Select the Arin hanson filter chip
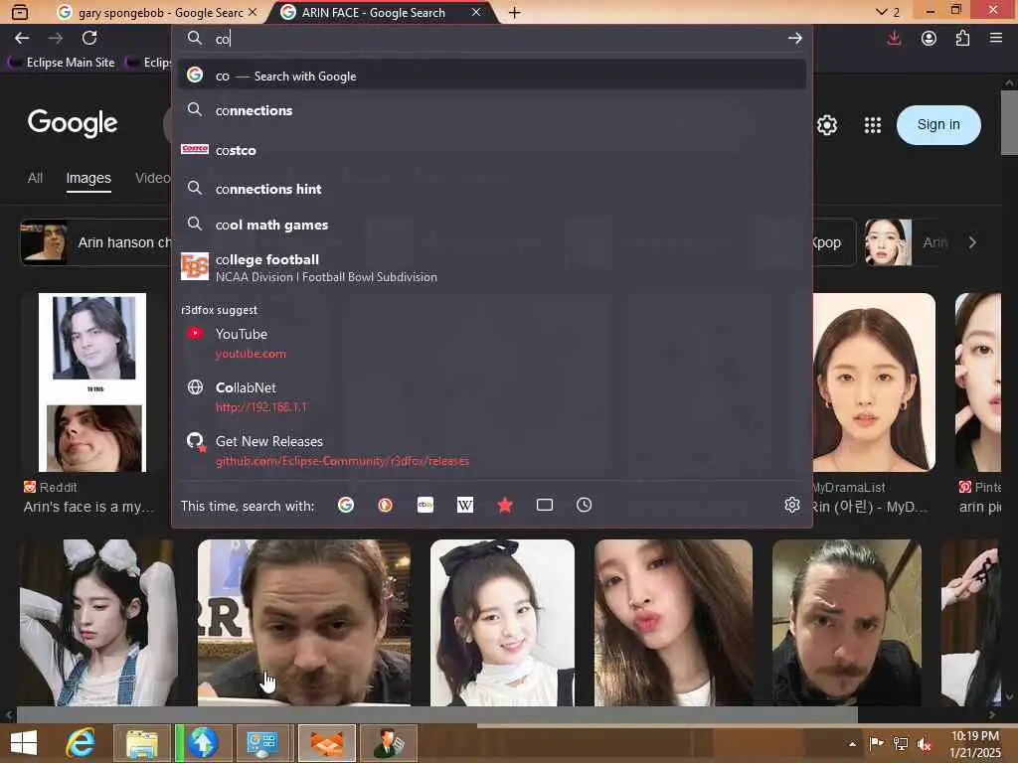This screenshot has height=763, width=1018. 96,242
